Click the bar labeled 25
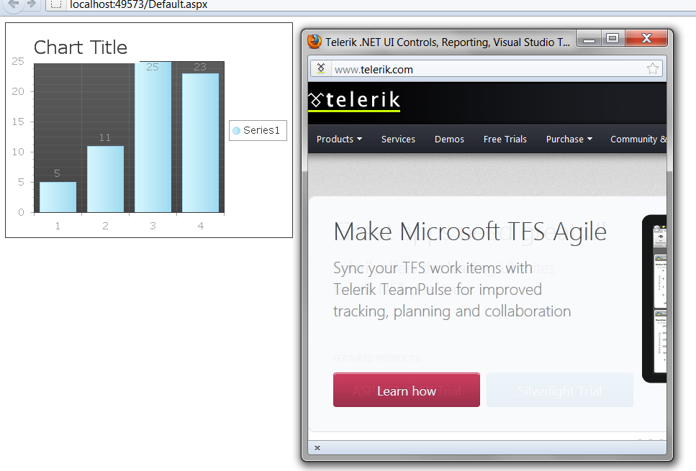Viewport: 696px width, 471px height. coord(153,137)
